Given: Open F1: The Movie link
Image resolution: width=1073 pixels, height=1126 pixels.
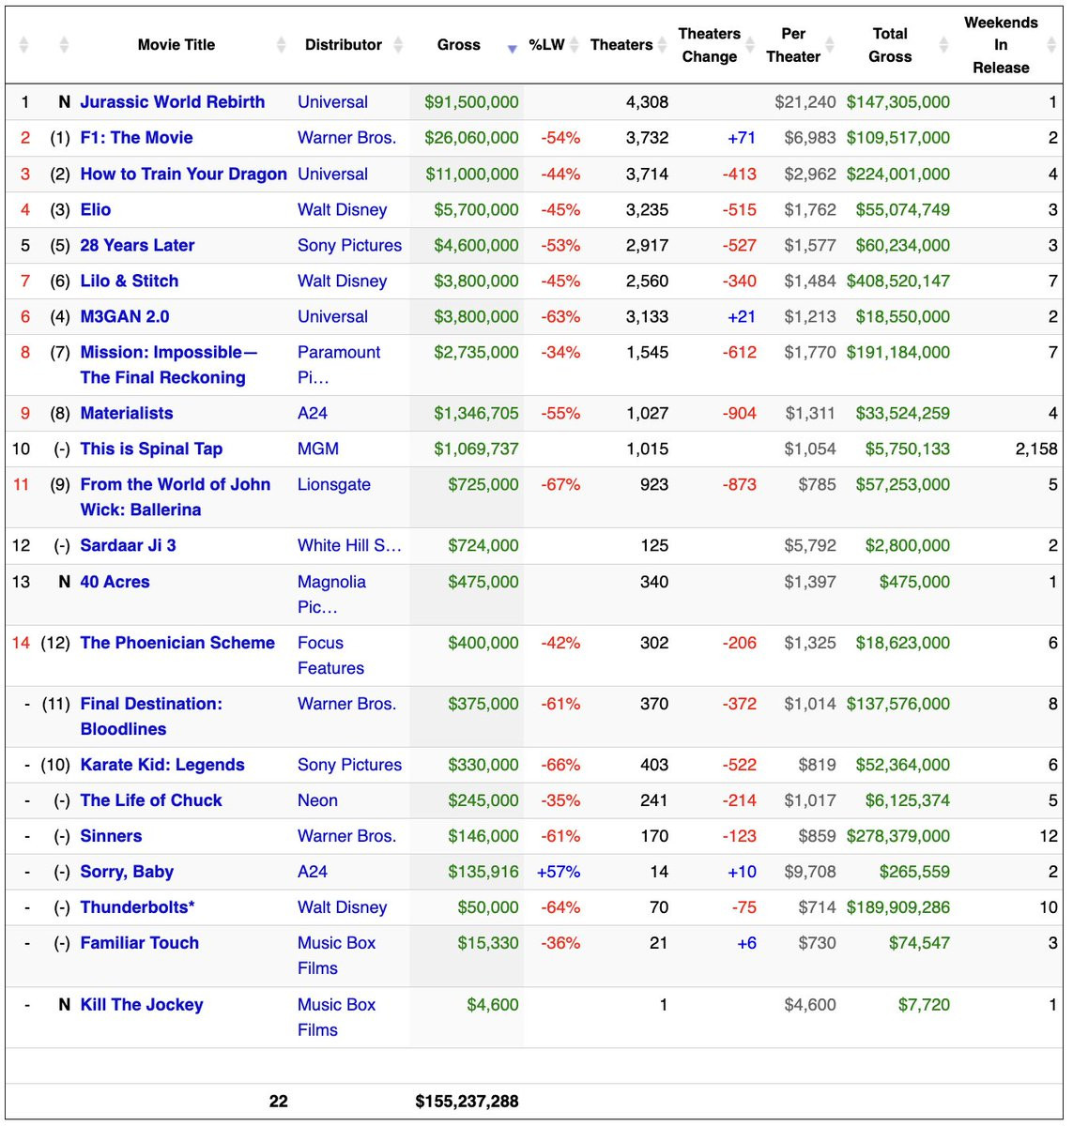Looking at the screenshot, I should 136,138.
